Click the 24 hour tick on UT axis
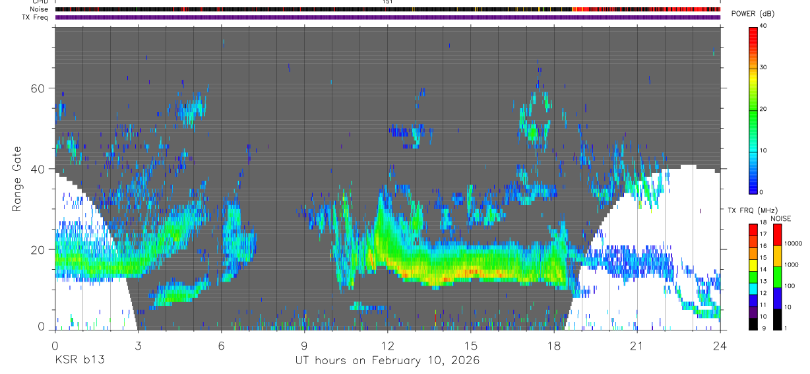 coord(720,345)
